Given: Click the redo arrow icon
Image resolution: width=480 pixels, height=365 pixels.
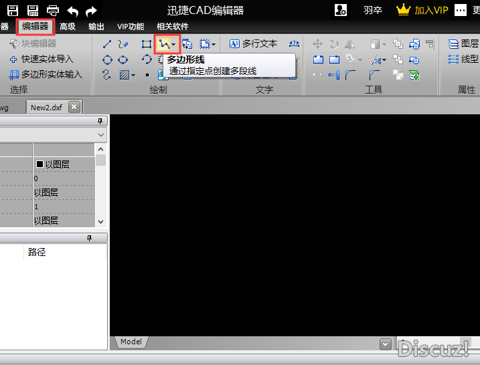Looking at the screenshot, I should coord(91,11).
